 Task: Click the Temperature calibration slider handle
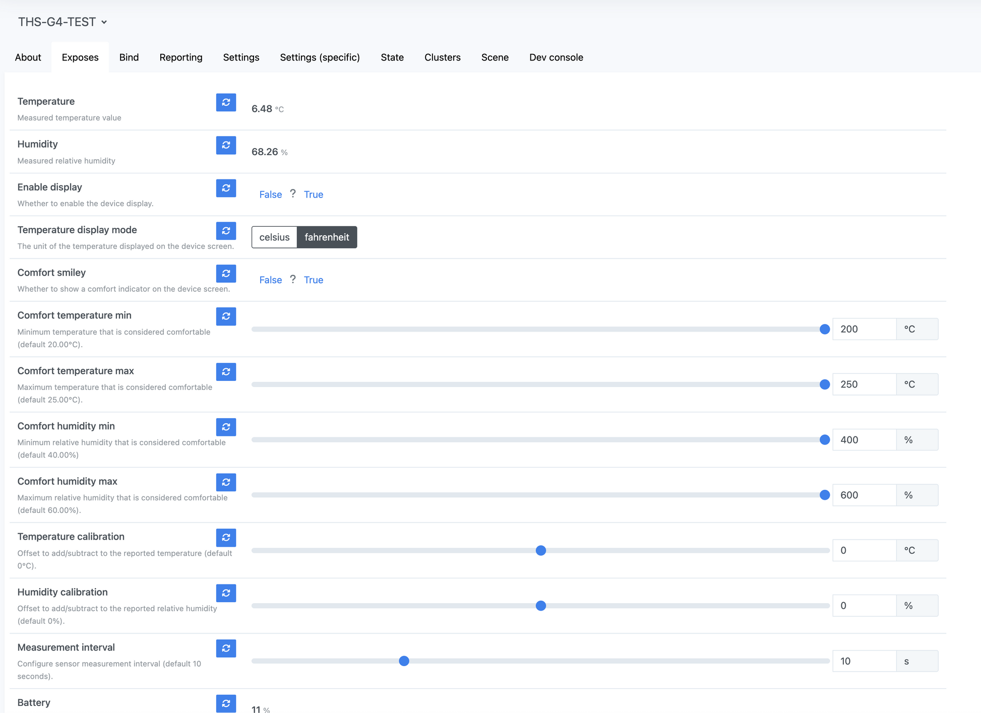pos(541,550)
